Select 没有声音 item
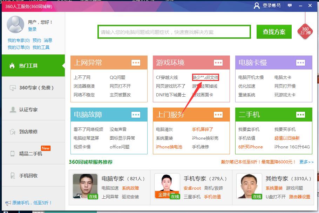Image resolution: width=319 pixels, height=213 pixels. point(118,129)
